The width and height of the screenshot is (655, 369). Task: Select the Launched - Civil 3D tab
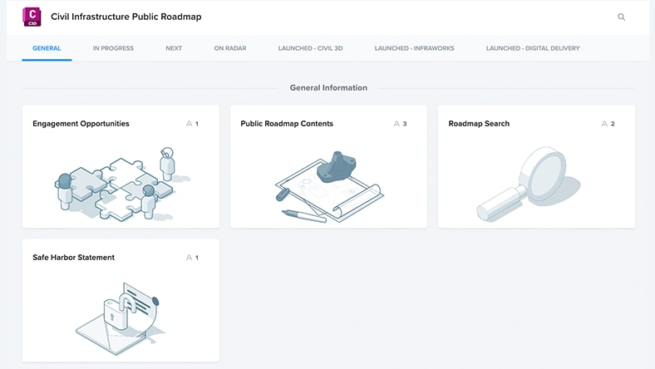pos(310,48)
